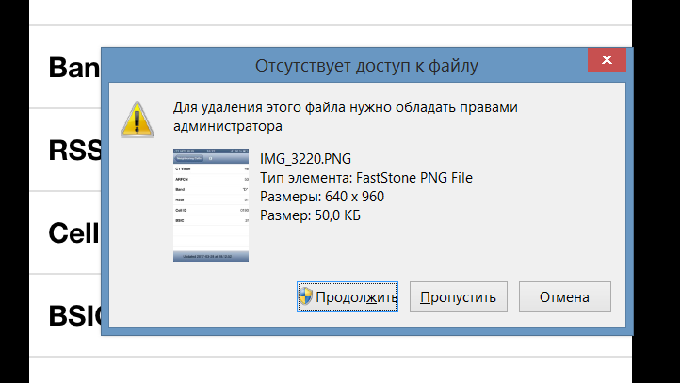Click the dialog title Отсутствует доступ к файлу
The width and height of the screenshot is (680, 383).
tap(366, 66)
